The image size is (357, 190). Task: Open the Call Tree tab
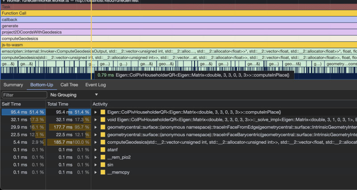click(69, 85)
